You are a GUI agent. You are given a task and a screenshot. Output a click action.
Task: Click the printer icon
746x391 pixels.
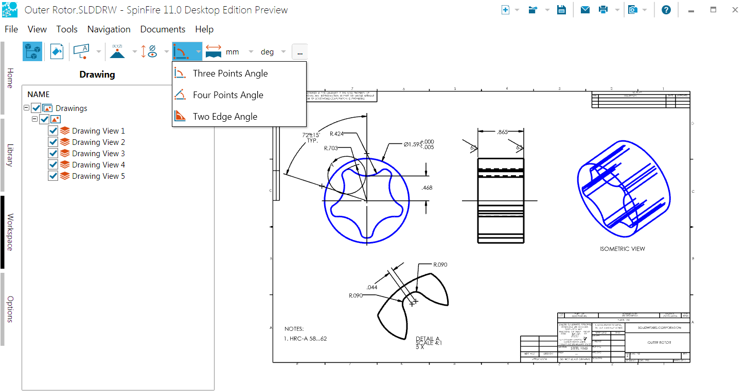pyautogui.click(x=603, y=10)
